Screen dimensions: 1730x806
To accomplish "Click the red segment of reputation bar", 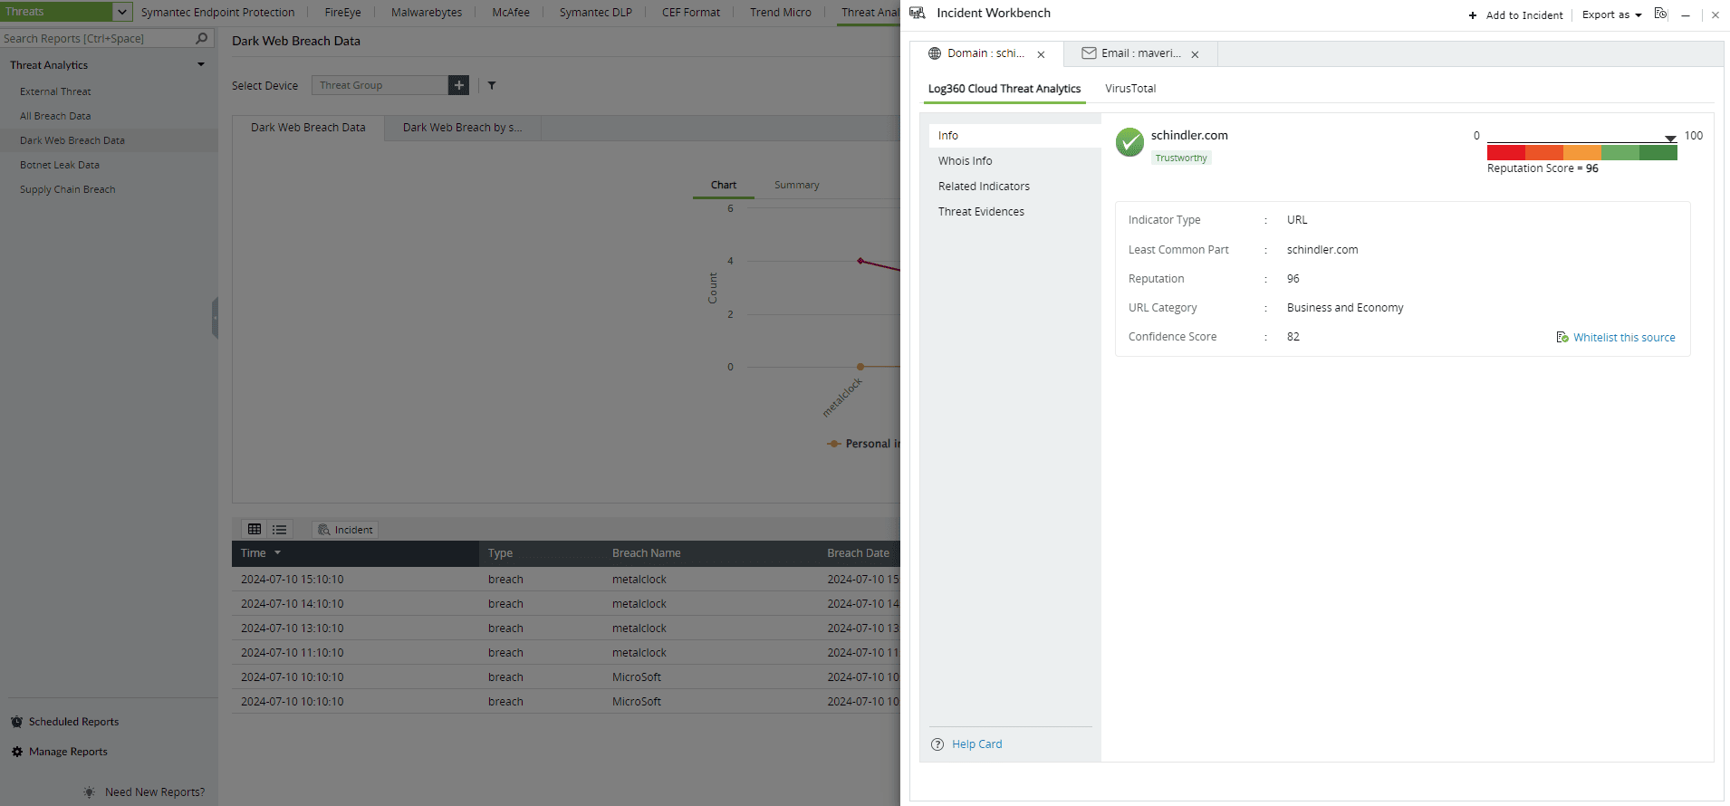I will [x=1506, y=153].
